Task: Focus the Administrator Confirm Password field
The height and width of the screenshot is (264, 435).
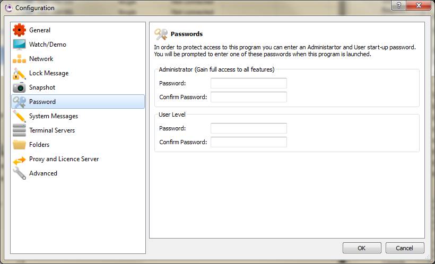Action: 249,97
